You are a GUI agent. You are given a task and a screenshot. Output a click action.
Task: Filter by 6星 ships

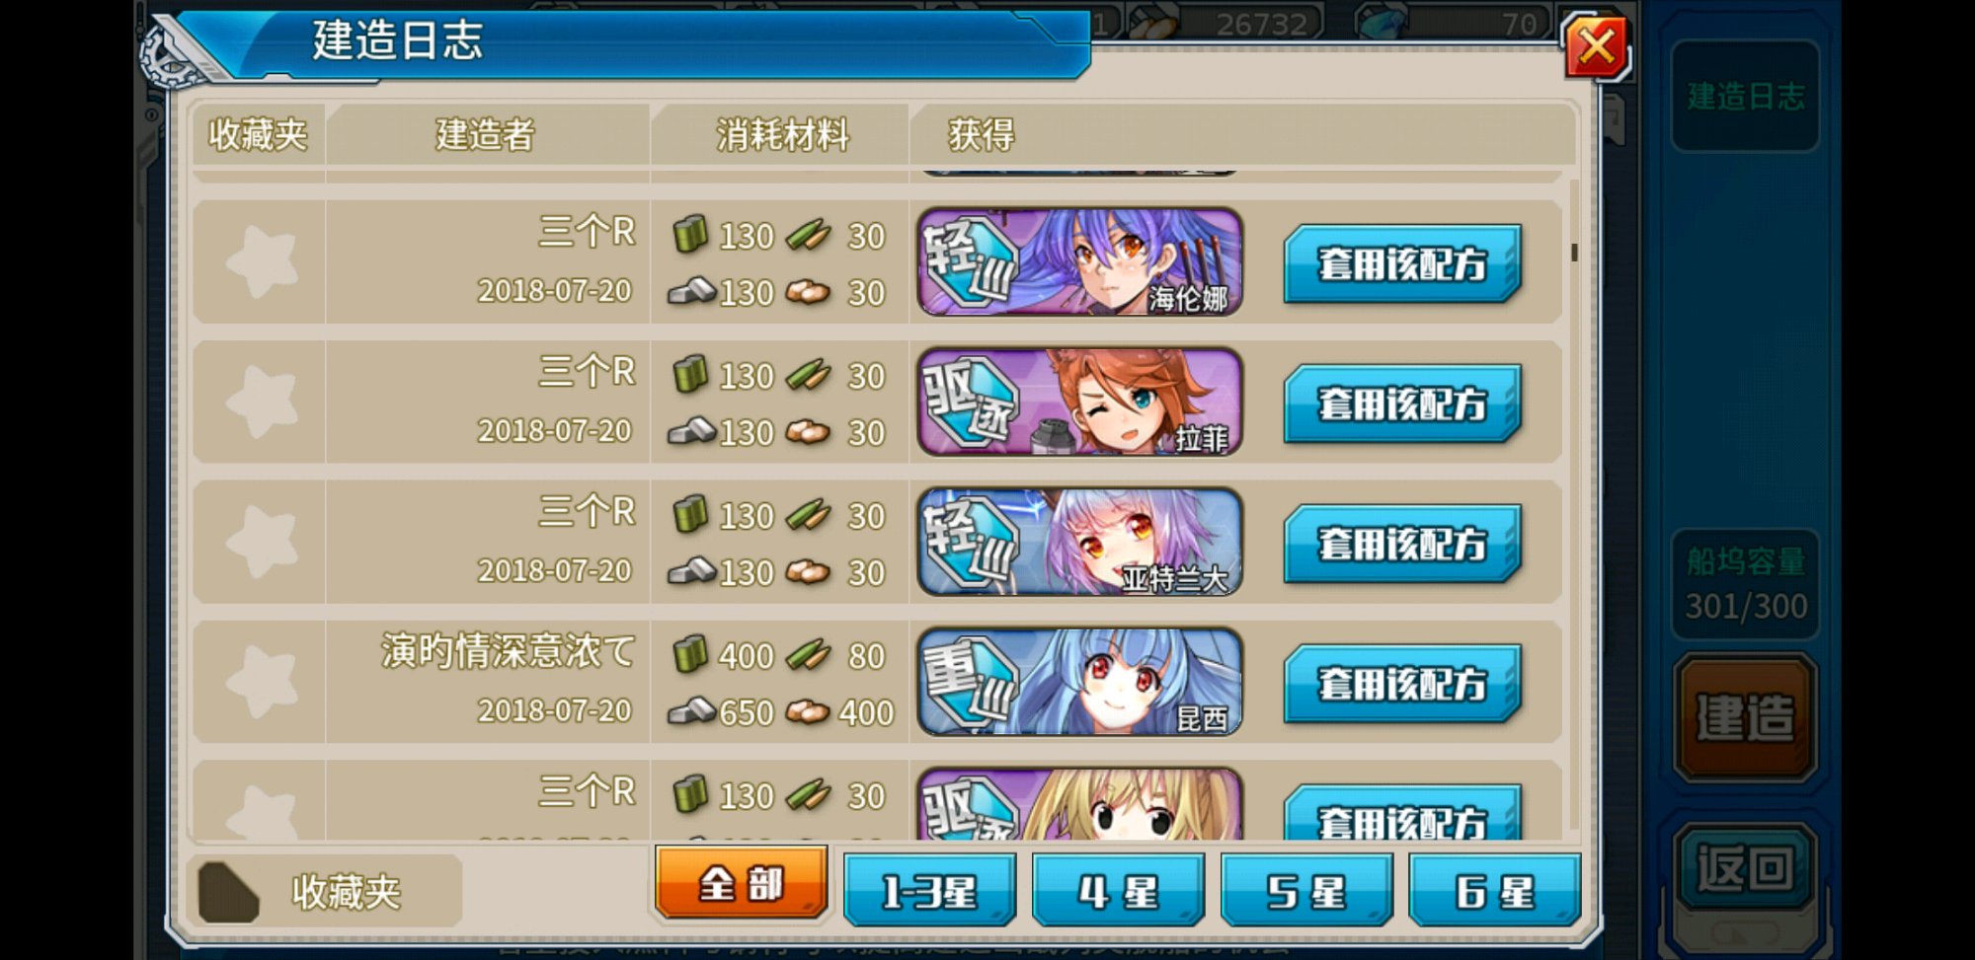tap(1495, 891)
